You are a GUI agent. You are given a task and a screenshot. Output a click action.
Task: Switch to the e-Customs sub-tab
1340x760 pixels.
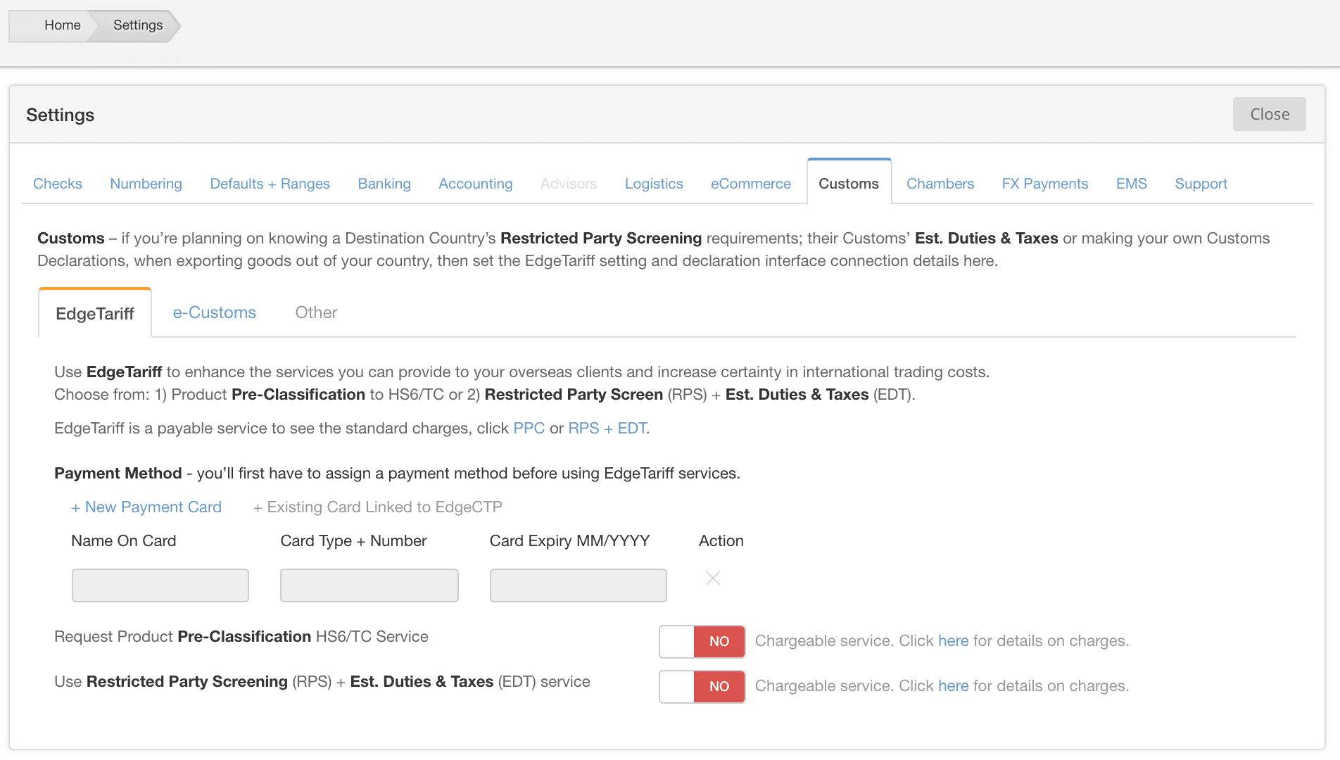(215, 312)
